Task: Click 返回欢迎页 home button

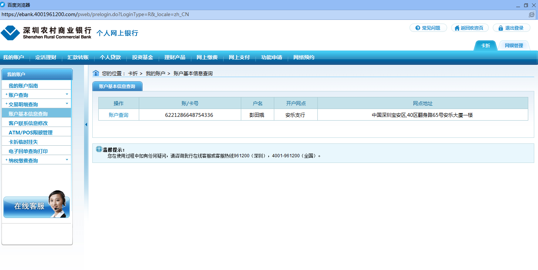Action: 469,28
